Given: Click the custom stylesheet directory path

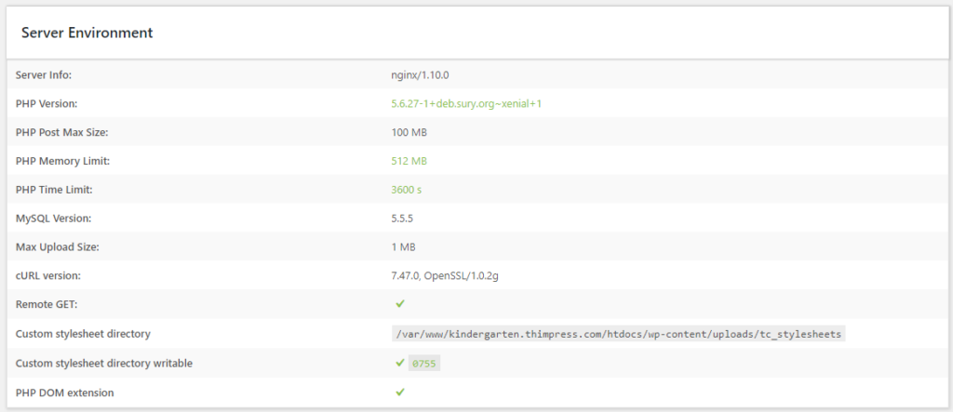Looking at the screenshot, I should tap(618, 334).
